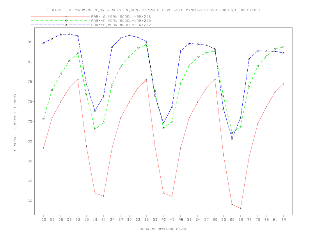Click x-axis hour label 03
309x239 pixels.
52,219
